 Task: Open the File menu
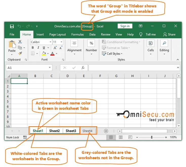(12, 34)
